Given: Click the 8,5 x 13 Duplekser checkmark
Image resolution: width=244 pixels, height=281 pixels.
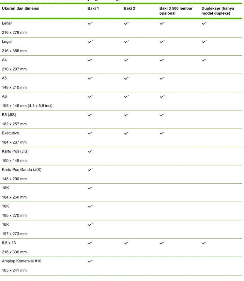Looking at the screenshot, I should [x=204, y=243].
